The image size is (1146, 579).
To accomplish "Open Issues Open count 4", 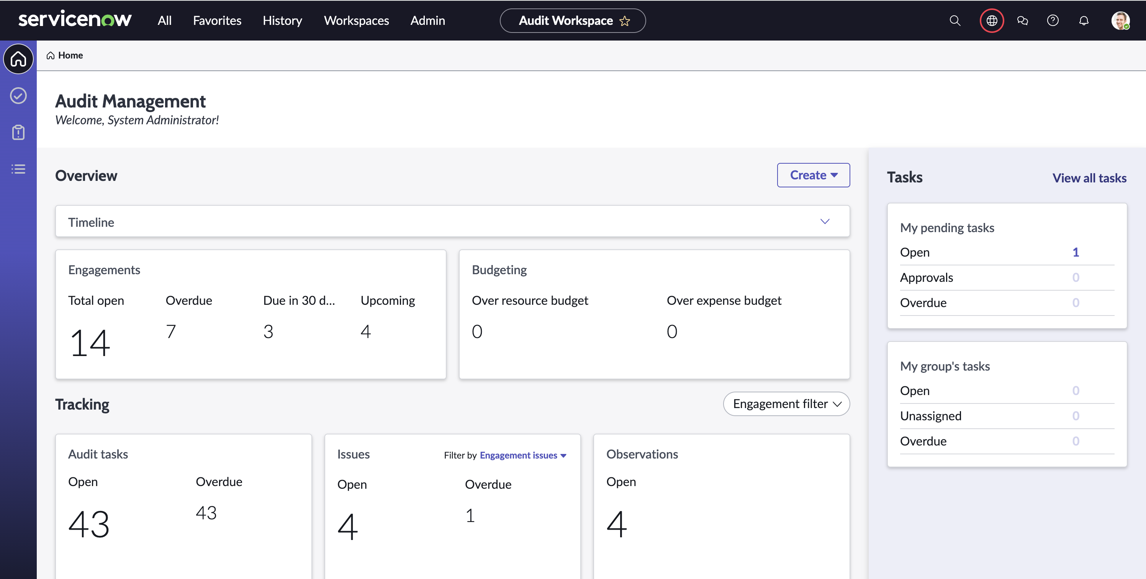I will [347, 527].
